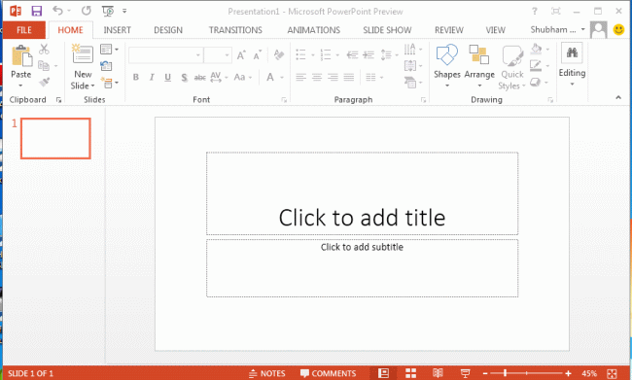Undo the last action

pos(58,11)
